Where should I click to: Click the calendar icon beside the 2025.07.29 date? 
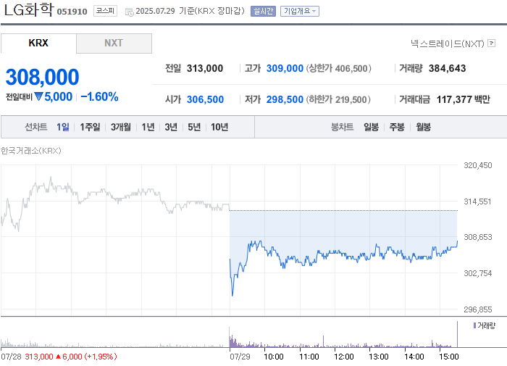[x=130, y=12]
